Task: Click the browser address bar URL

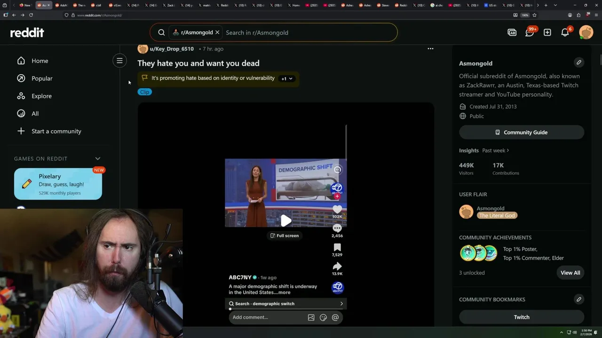Action: click(x=99, y=15)
